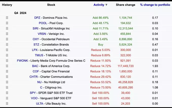Sort by Activity column header
The image size is (172, 108).
click(x=99, y=5)
